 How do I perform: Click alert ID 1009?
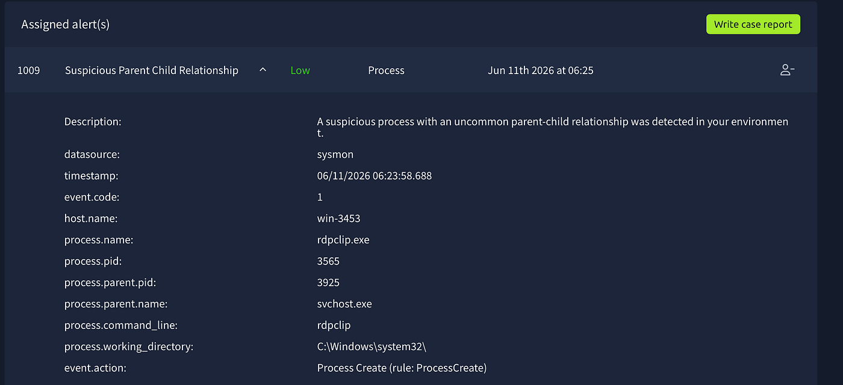tap(28, 70)
